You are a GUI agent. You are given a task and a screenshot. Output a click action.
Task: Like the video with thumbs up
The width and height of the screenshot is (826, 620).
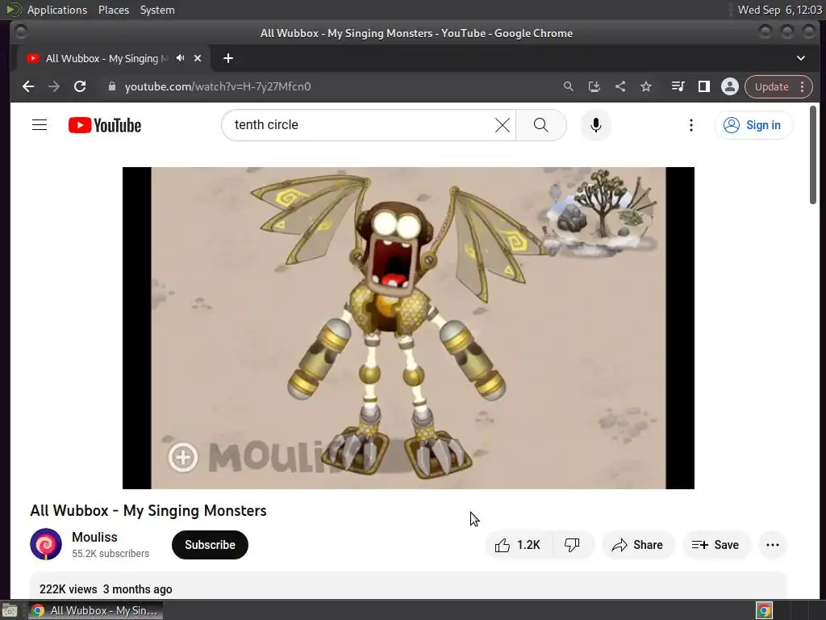519,545
